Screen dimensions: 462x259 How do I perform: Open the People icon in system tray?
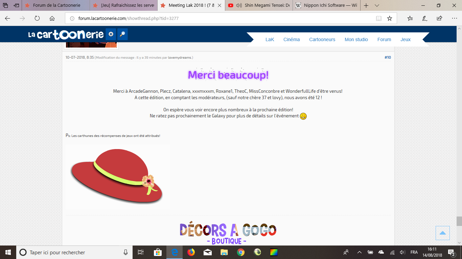346,252
